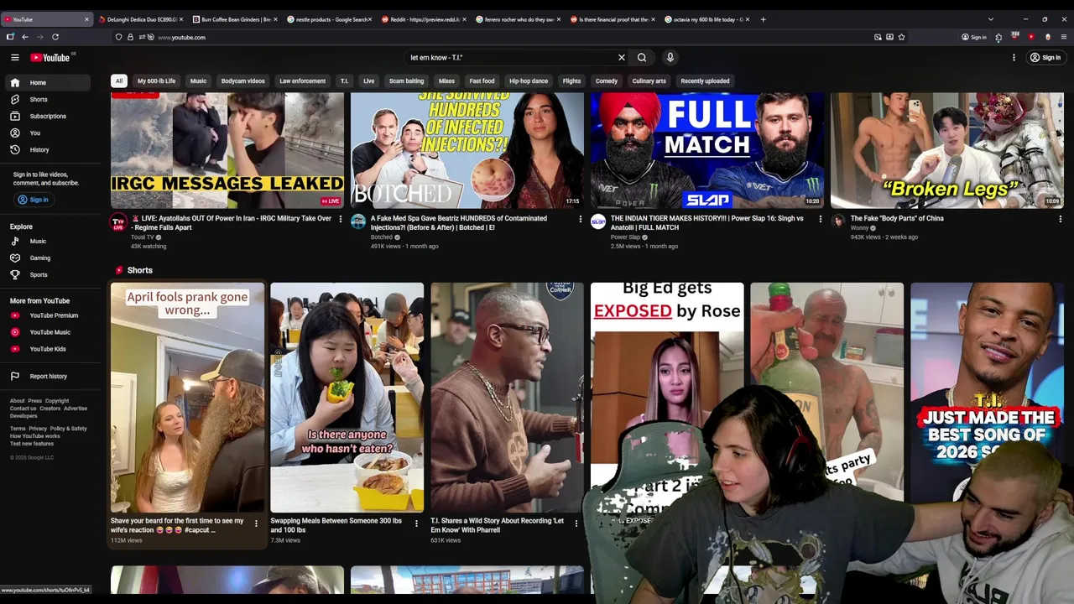The height and width of the screenshot is (604, 1074).
Task: Open a new browser tab with plus
Action: click(763, 19)
